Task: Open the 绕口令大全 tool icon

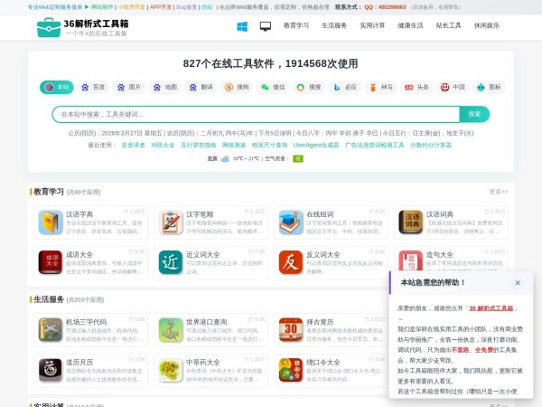Action: tap(291, 370)
